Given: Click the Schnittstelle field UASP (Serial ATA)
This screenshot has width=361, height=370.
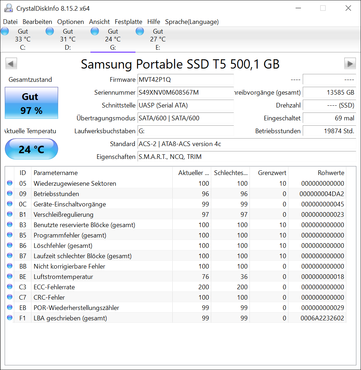Looking at the screenshot, I should 186,105.
